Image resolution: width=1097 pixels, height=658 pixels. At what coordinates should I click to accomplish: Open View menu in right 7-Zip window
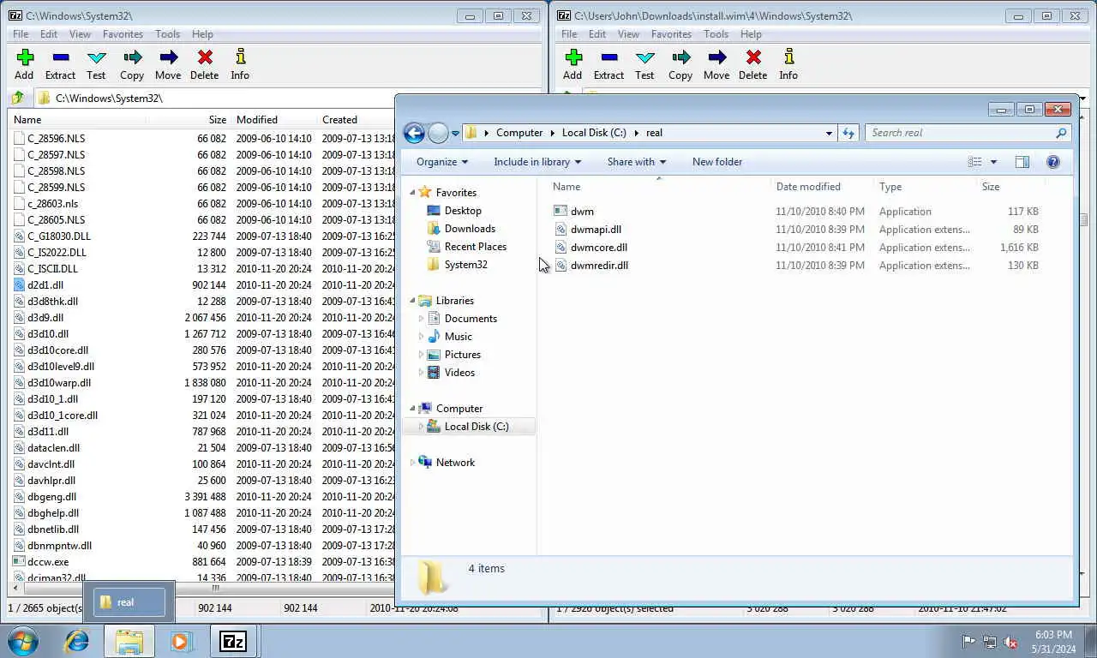[628, 34]
